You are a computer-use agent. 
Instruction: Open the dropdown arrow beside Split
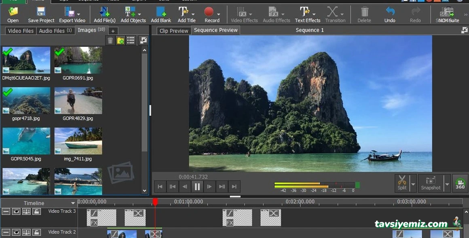click(413, 184)
